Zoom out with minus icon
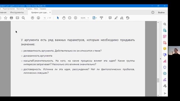Screen dimensions: 180x101 [70, 18]
